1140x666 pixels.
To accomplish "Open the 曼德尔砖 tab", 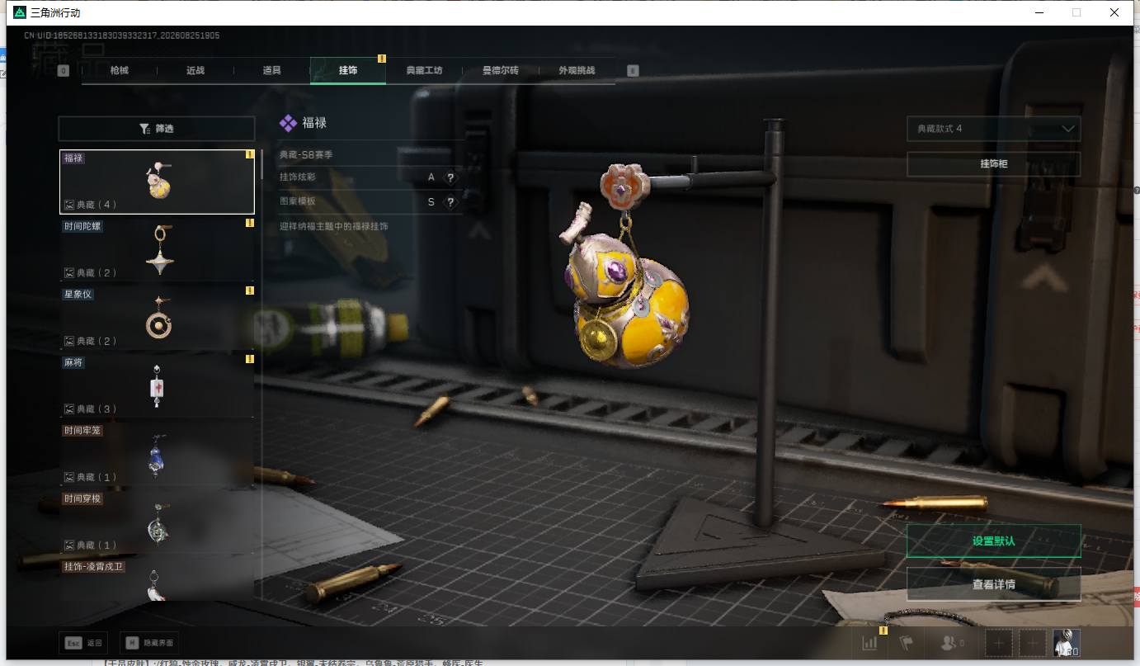I will point(500,70).
